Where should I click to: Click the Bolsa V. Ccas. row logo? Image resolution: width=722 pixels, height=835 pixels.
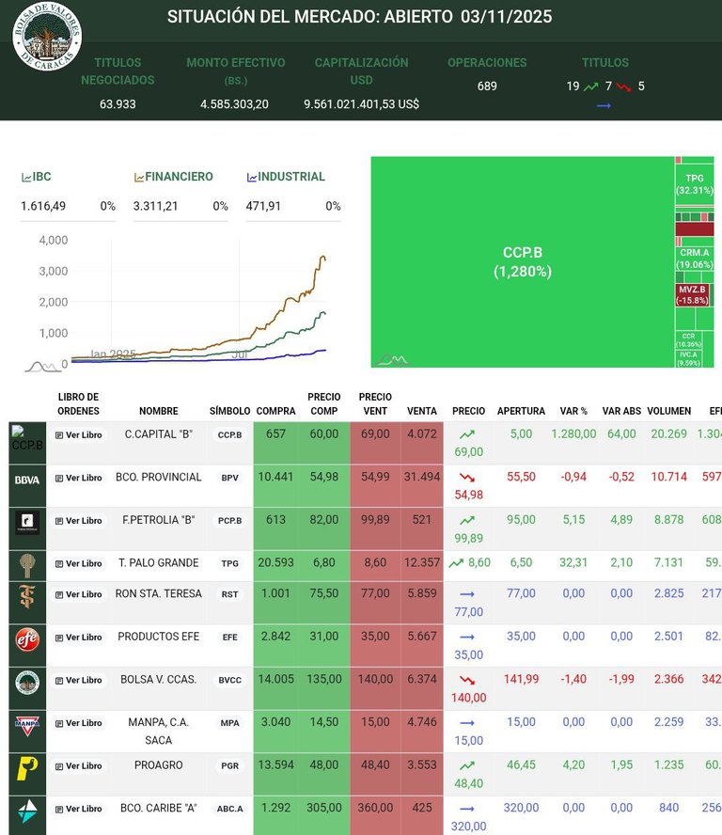(27, 682)
